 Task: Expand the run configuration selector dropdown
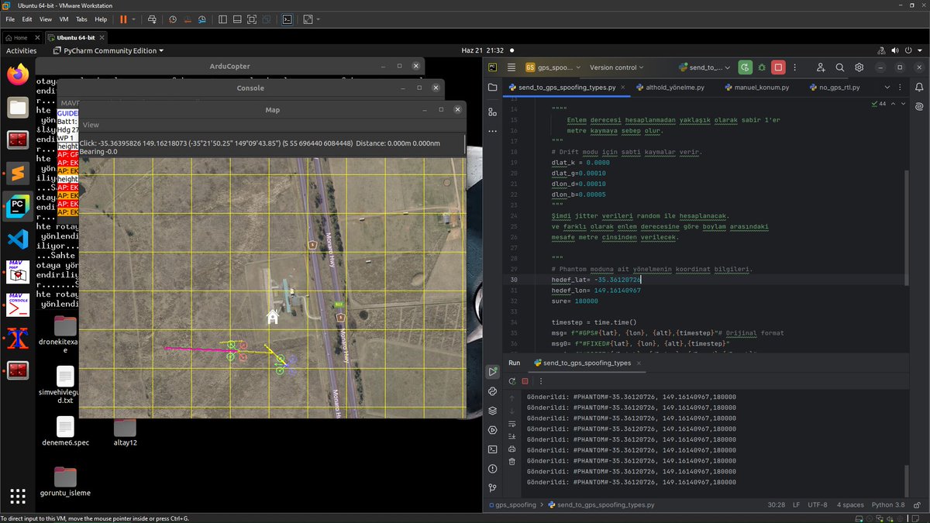707,67
